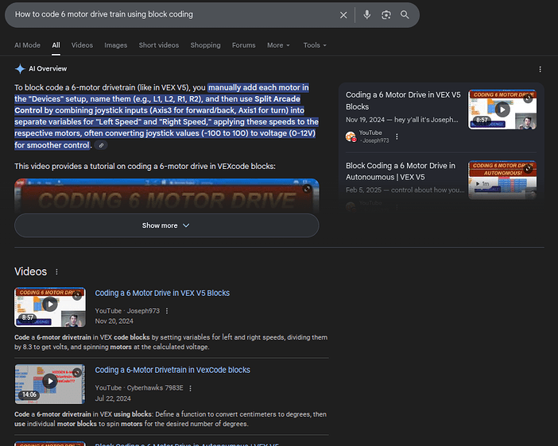Open "Coding a 6 Motor Drive in VEX V5 Blocks" link
This screenshot has width=558, height=446.
[162, 293]
